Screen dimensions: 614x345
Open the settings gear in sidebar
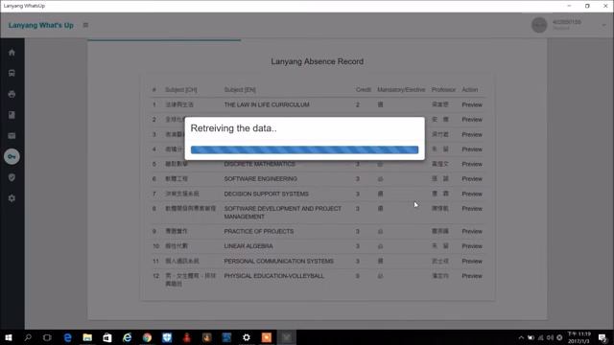12,198
